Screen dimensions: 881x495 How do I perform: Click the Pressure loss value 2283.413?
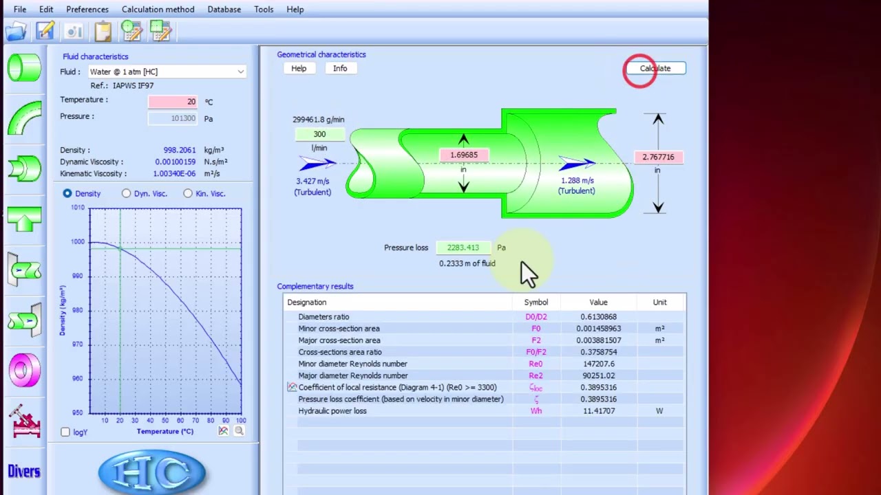(463, 247)
